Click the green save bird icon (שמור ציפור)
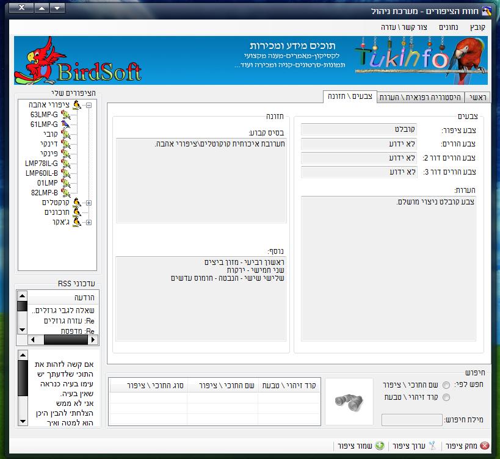The width and height of the screenshot is (500, 459). 380,446
